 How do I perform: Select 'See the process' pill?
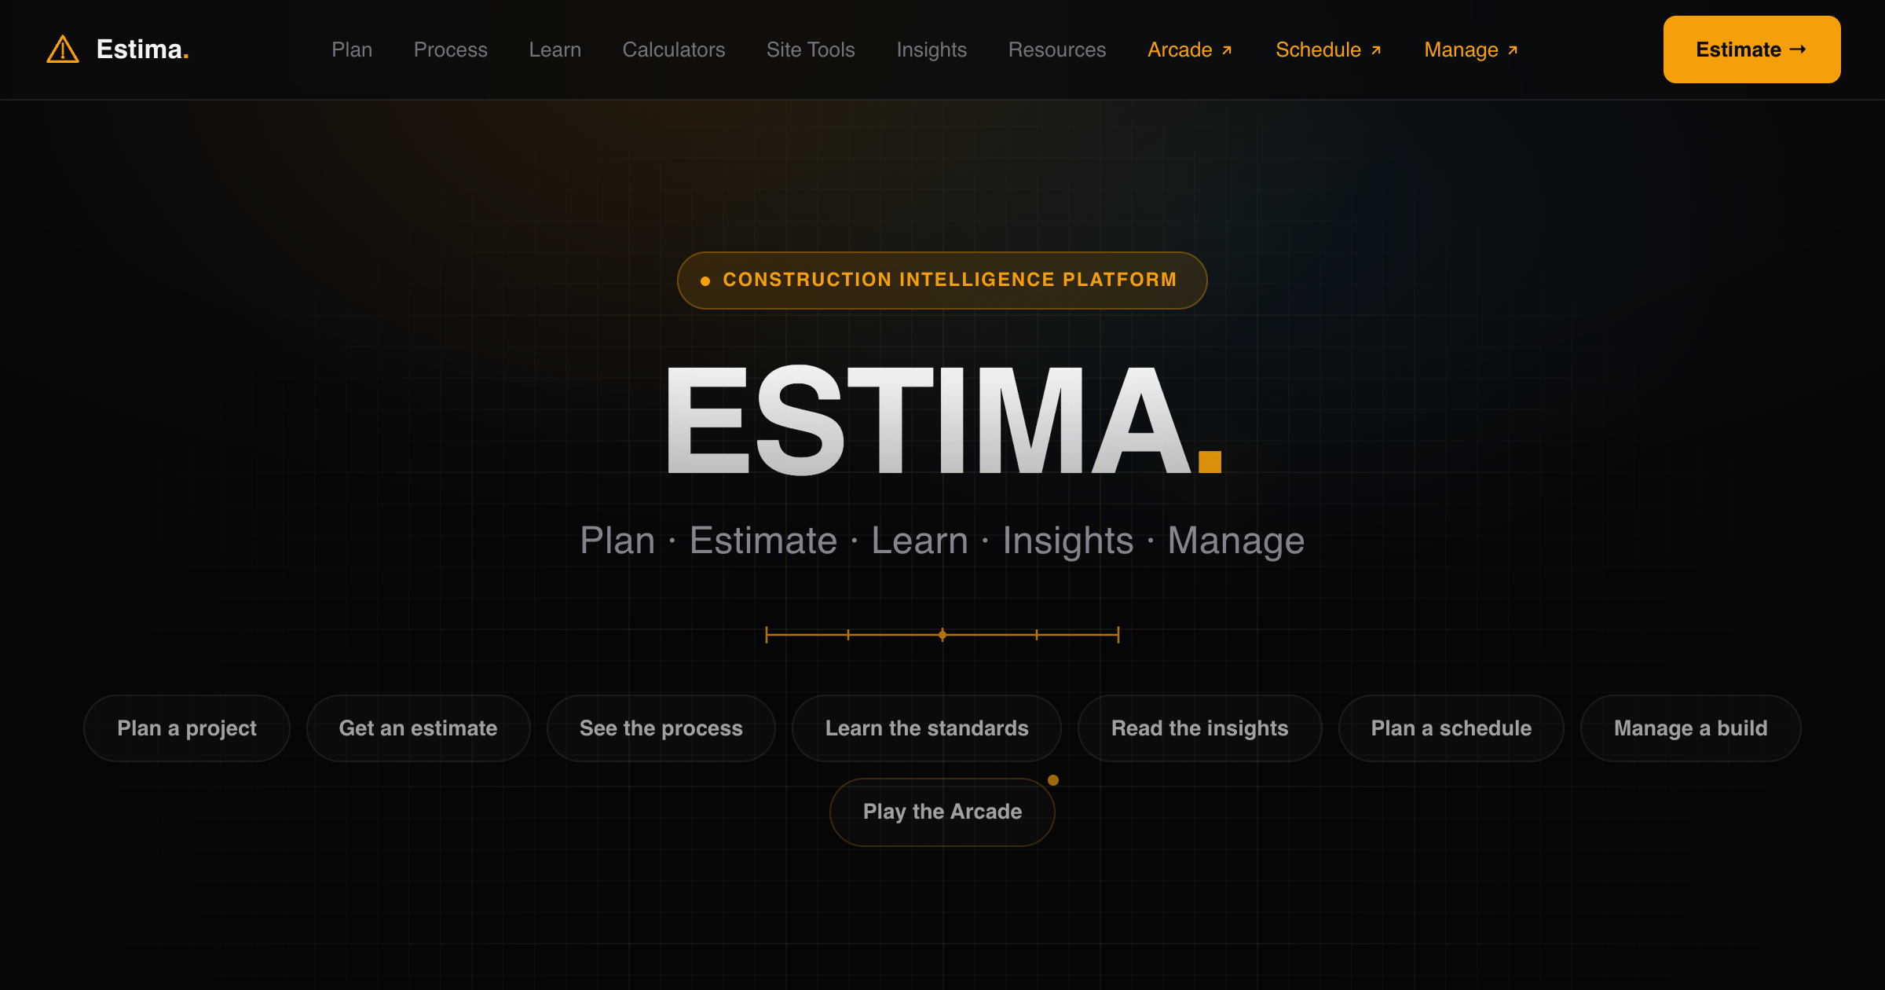coord(661,728)
